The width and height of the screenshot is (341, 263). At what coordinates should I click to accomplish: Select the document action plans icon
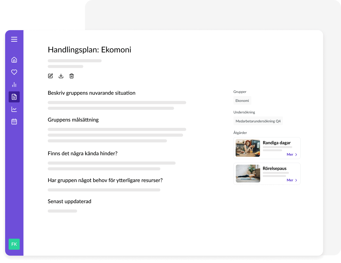[14, 97]
